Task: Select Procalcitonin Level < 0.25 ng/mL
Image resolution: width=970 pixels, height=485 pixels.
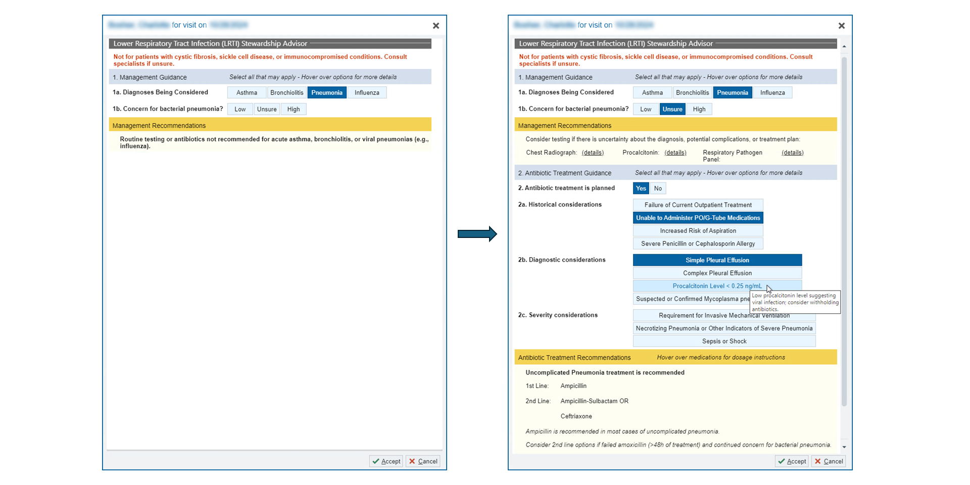Action: click(x=717, y=286)
